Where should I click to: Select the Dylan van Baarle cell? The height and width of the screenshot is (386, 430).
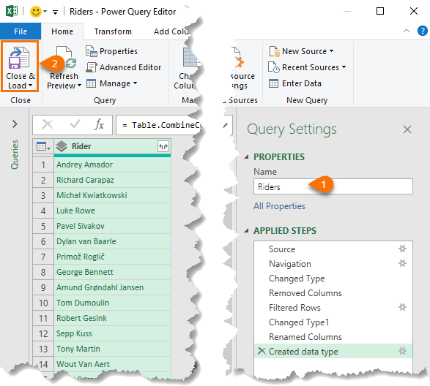click(x=112, y=241)
